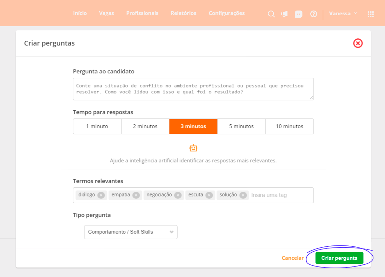Close the Criar perguntas dialog

(x=358, y=43)
